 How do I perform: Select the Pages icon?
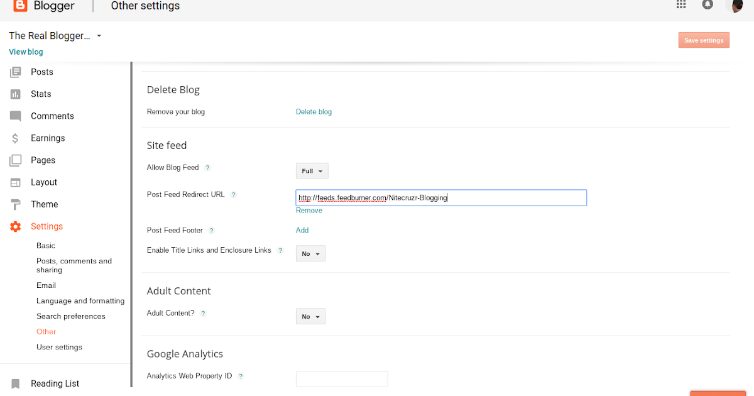tap(15, 160)
